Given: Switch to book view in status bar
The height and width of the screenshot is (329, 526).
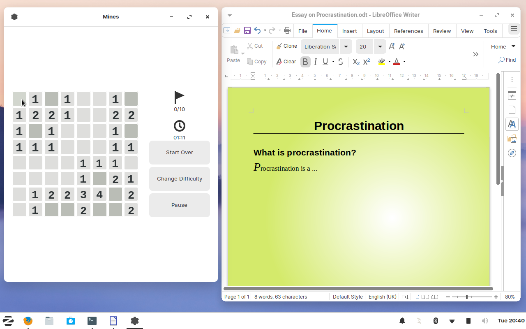Looking at the screenshot, I should tap(435, 297).
